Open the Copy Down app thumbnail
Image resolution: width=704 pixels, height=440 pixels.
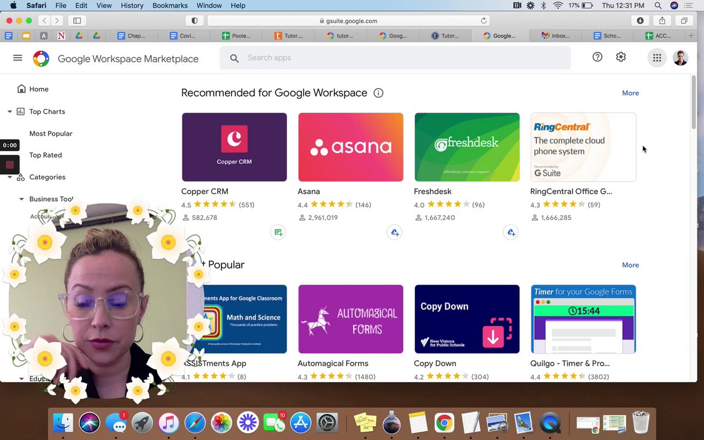[x=467, y=319]
